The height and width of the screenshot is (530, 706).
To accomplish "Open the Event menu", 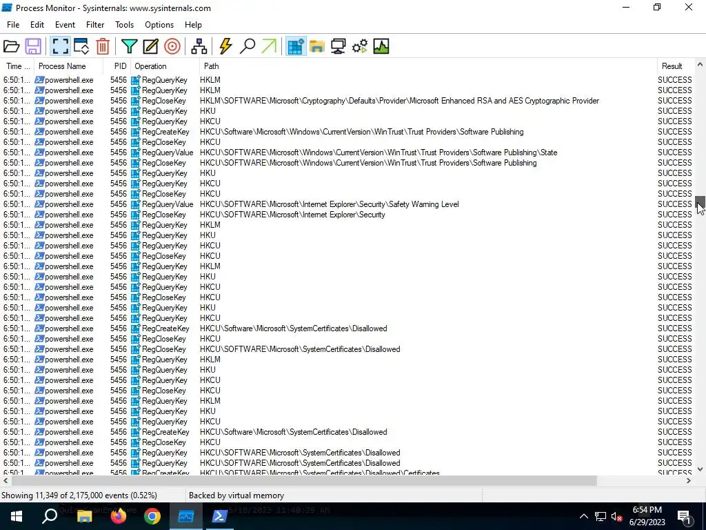I will [x=65, y=25].
